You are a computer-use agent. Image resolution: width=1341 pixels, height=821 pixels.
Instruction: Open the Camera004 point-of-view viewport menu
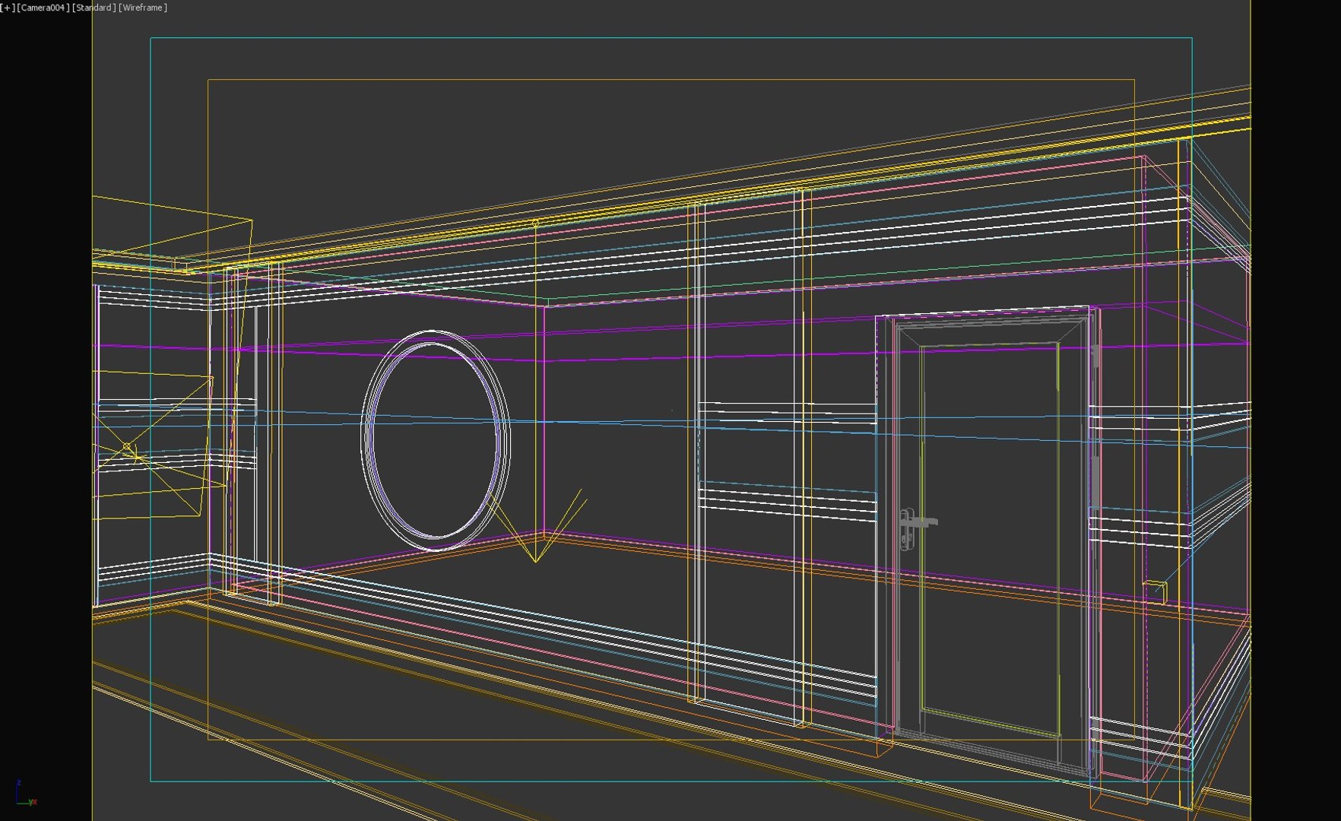[x=43, y=8]
